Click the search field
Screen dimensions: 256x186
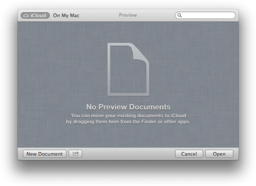click(205, 15)
